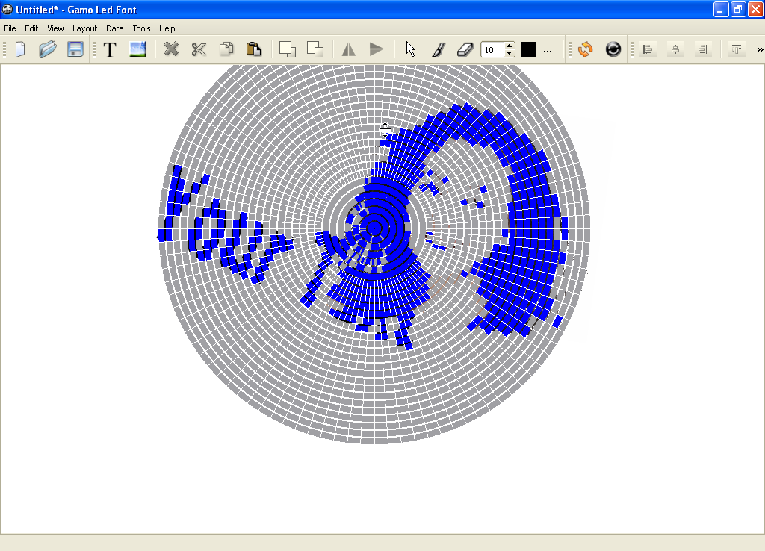The image size is (765, 551).
Task: Click the send to back icon
Action: tap(315, 49)
